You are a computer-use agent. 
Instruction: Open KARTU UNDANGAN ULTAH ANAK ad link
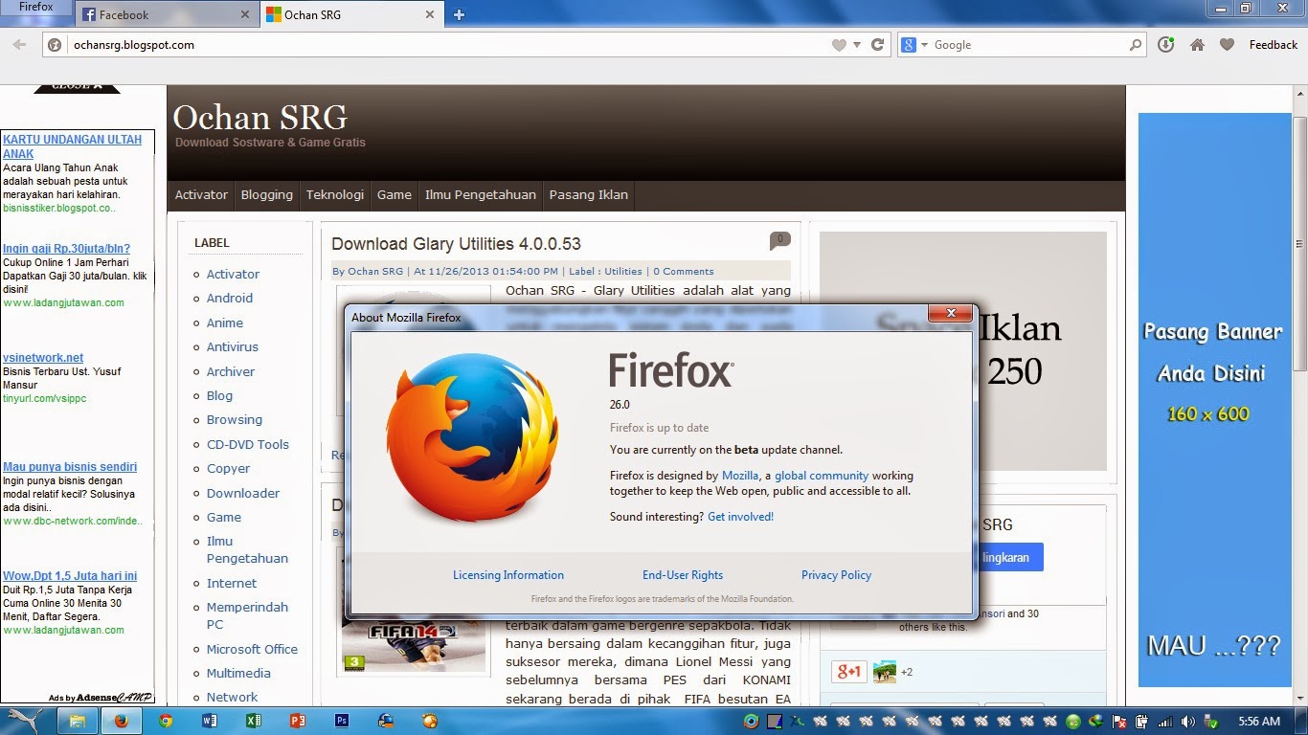(x=72, y=146)
